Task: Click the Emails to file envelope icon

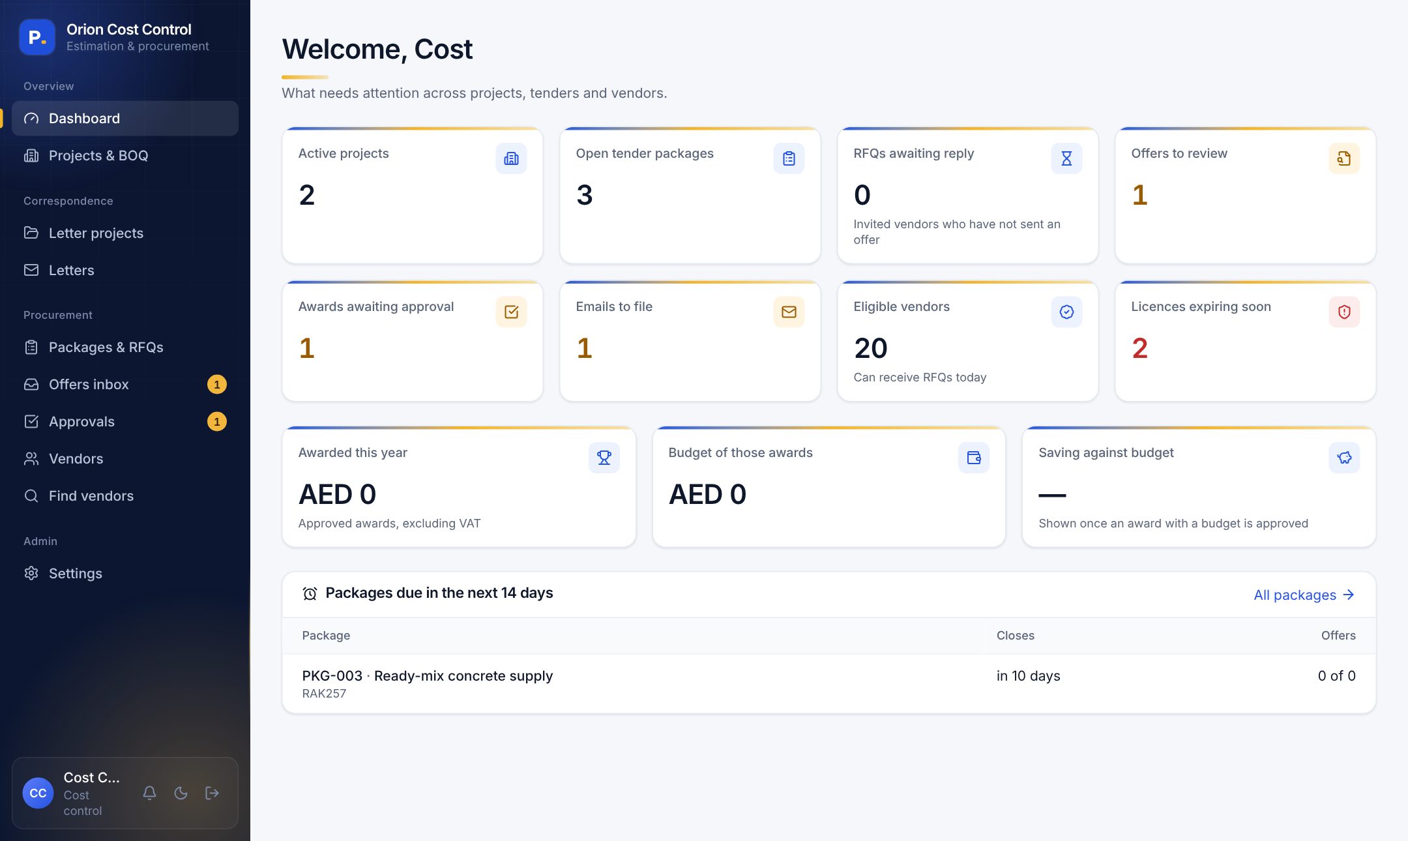Action: pyautogui.click(x=789, y=312)
